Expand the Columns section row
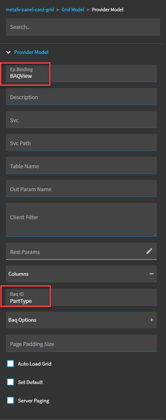The height and width of the screenshot is (420, 166). pyautogui.click(x=81, y=274)
